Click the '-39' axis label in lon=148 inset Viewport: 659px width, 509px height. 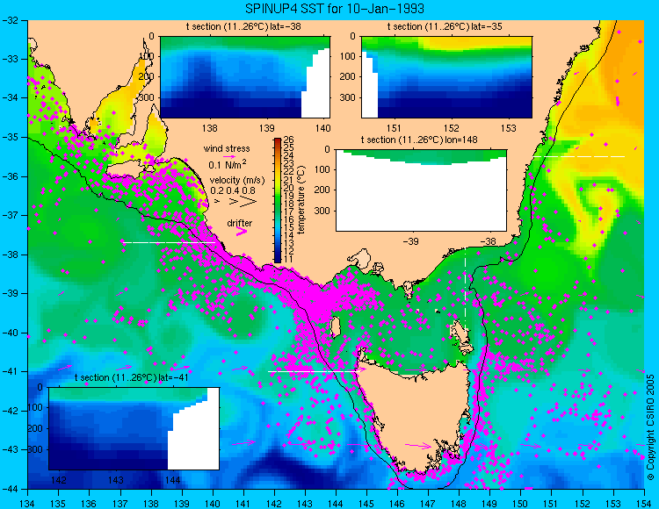(x=410, y=241)
